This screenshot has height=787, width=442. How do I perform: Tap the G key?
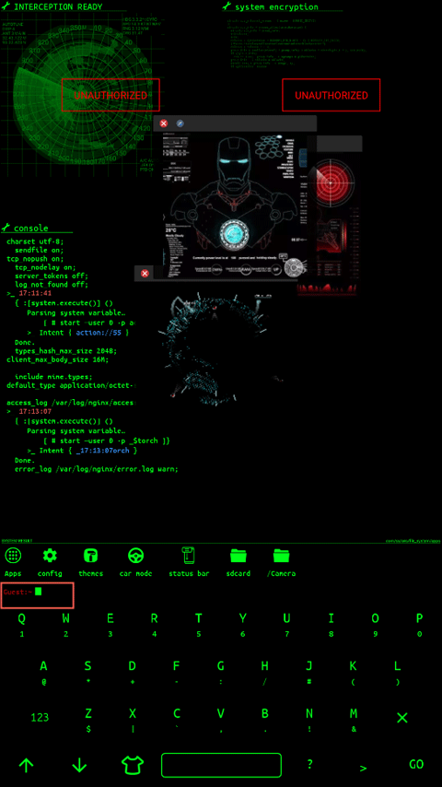(x=221, y=666)
